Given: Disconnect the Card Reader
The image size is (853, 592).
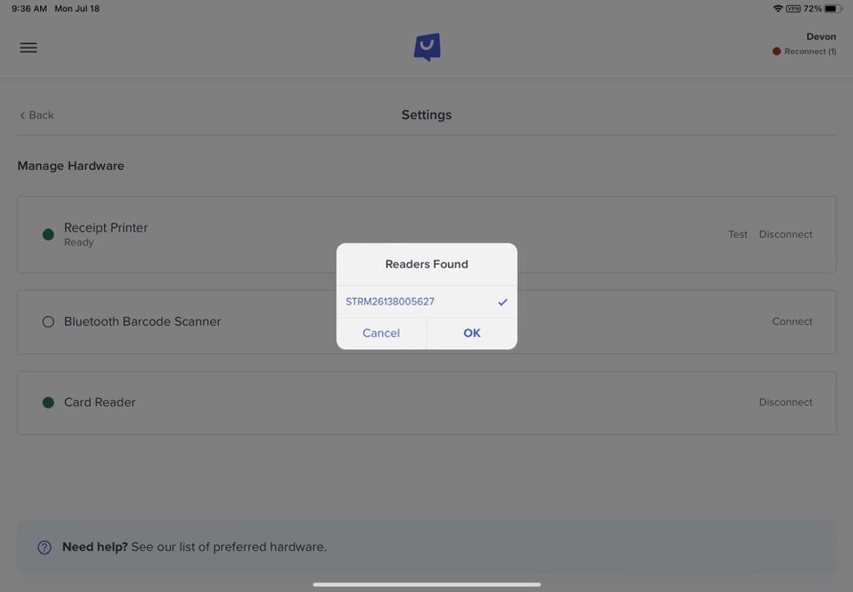Looking at the screenshot, I should (785, 402).
